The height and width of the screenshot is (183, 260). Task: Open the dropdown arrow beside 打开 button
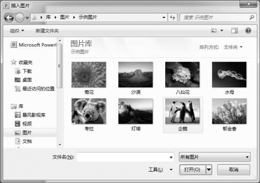click(209, 170)
